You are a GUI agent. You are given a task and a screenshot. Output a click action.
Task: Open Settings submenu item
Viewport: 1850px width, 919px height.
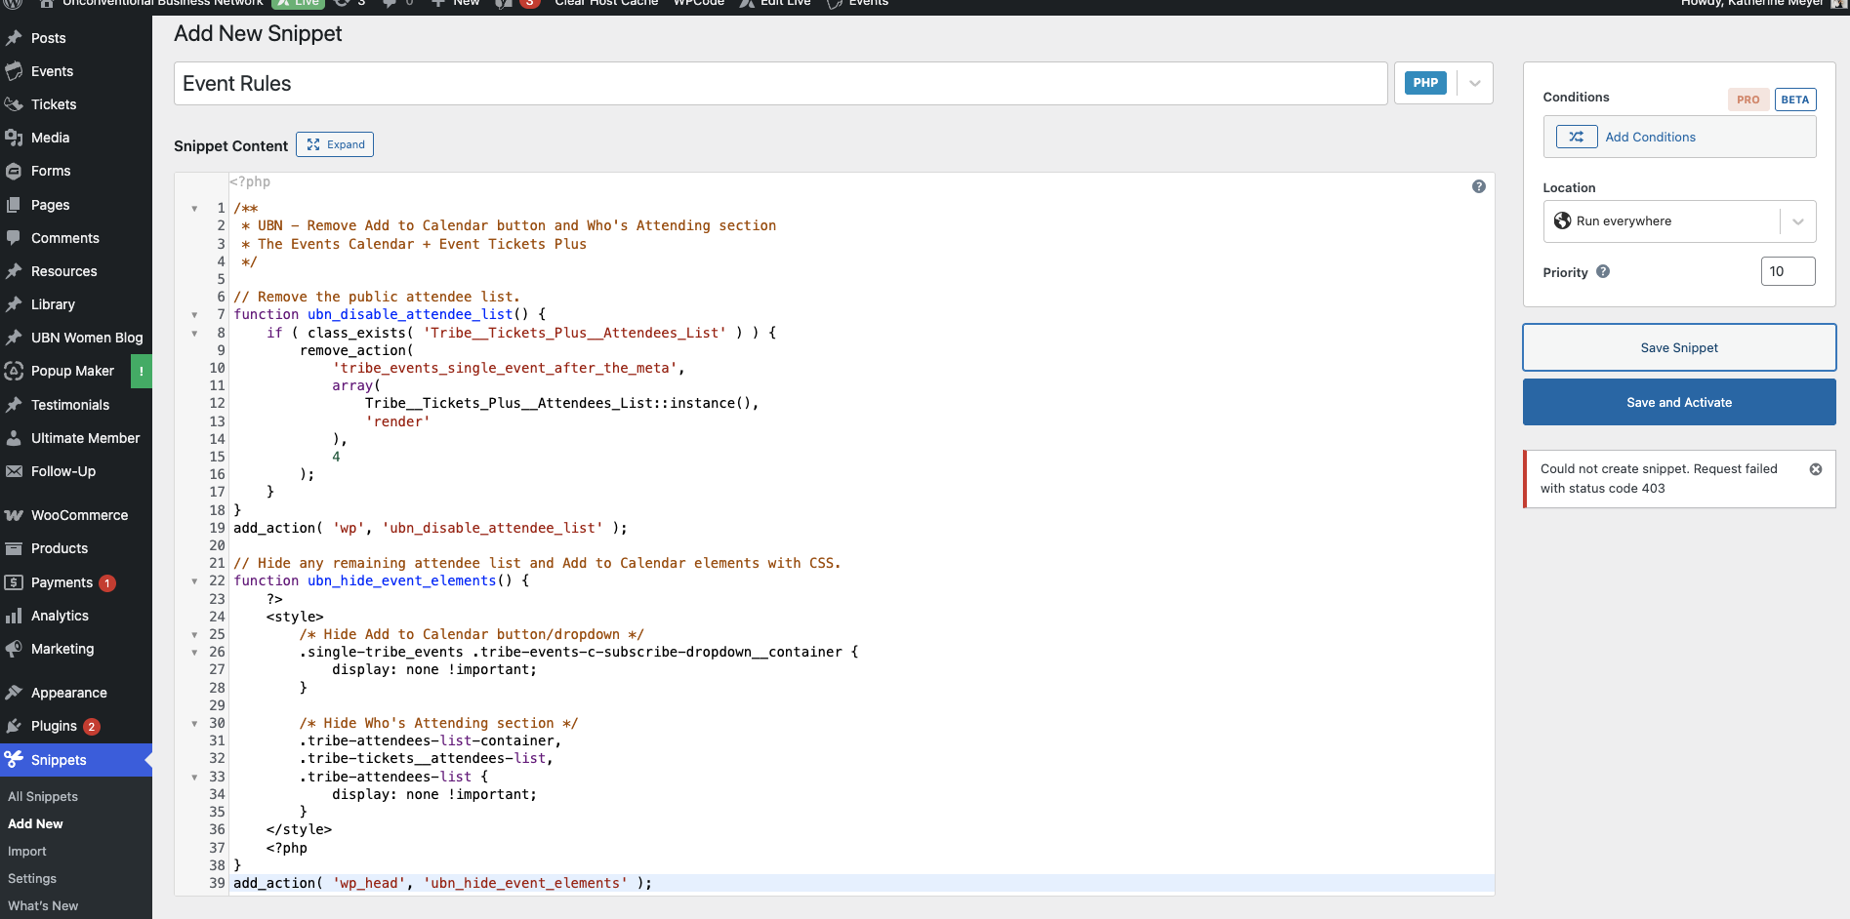(32, 878)
